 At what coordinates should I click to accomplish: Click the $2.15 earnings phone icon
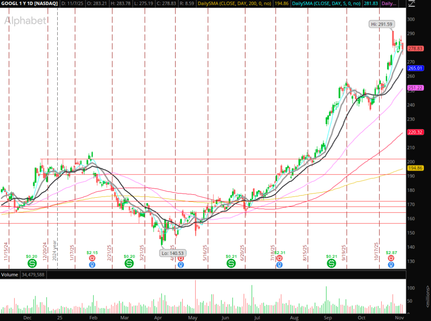tap(92, 258)
